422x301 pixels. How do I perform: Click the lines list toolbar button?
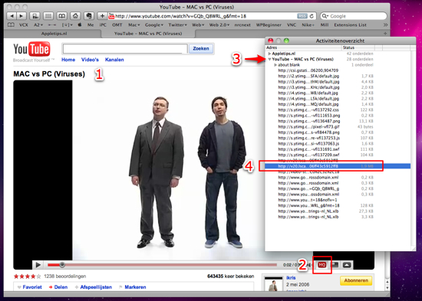coord(48,16)
